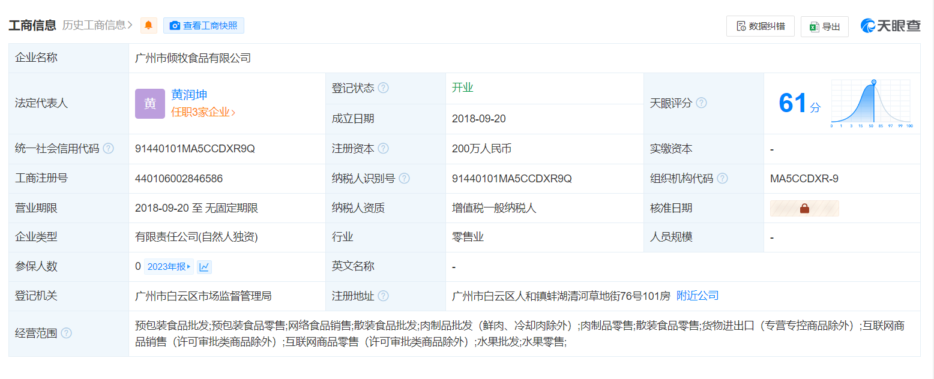The width and height of the screenshot is (934, 379).
Task: Click help icon beside 注册资本
Action: [x=383, y=148]
